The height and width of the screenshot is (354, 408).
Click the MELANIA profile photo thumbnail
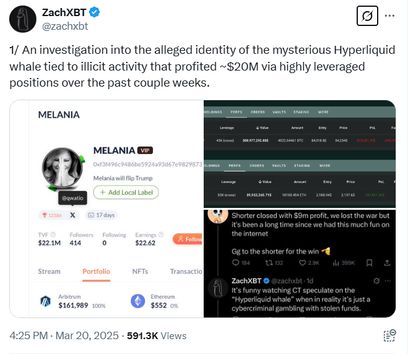click(x=62, y=168)
